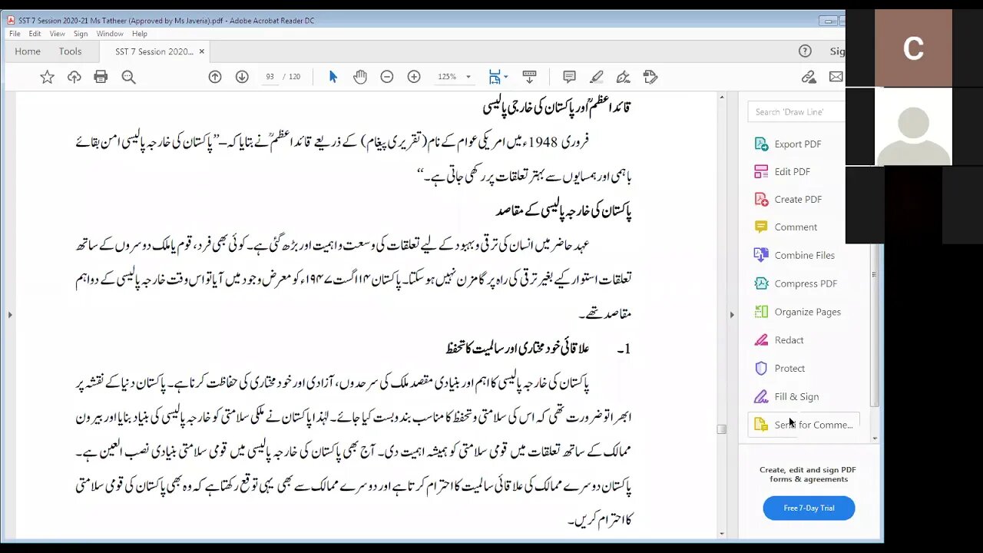The height and width of the screenshot is (553, 983).
Task: Print the document with printer icon
Action: (101, 77)
